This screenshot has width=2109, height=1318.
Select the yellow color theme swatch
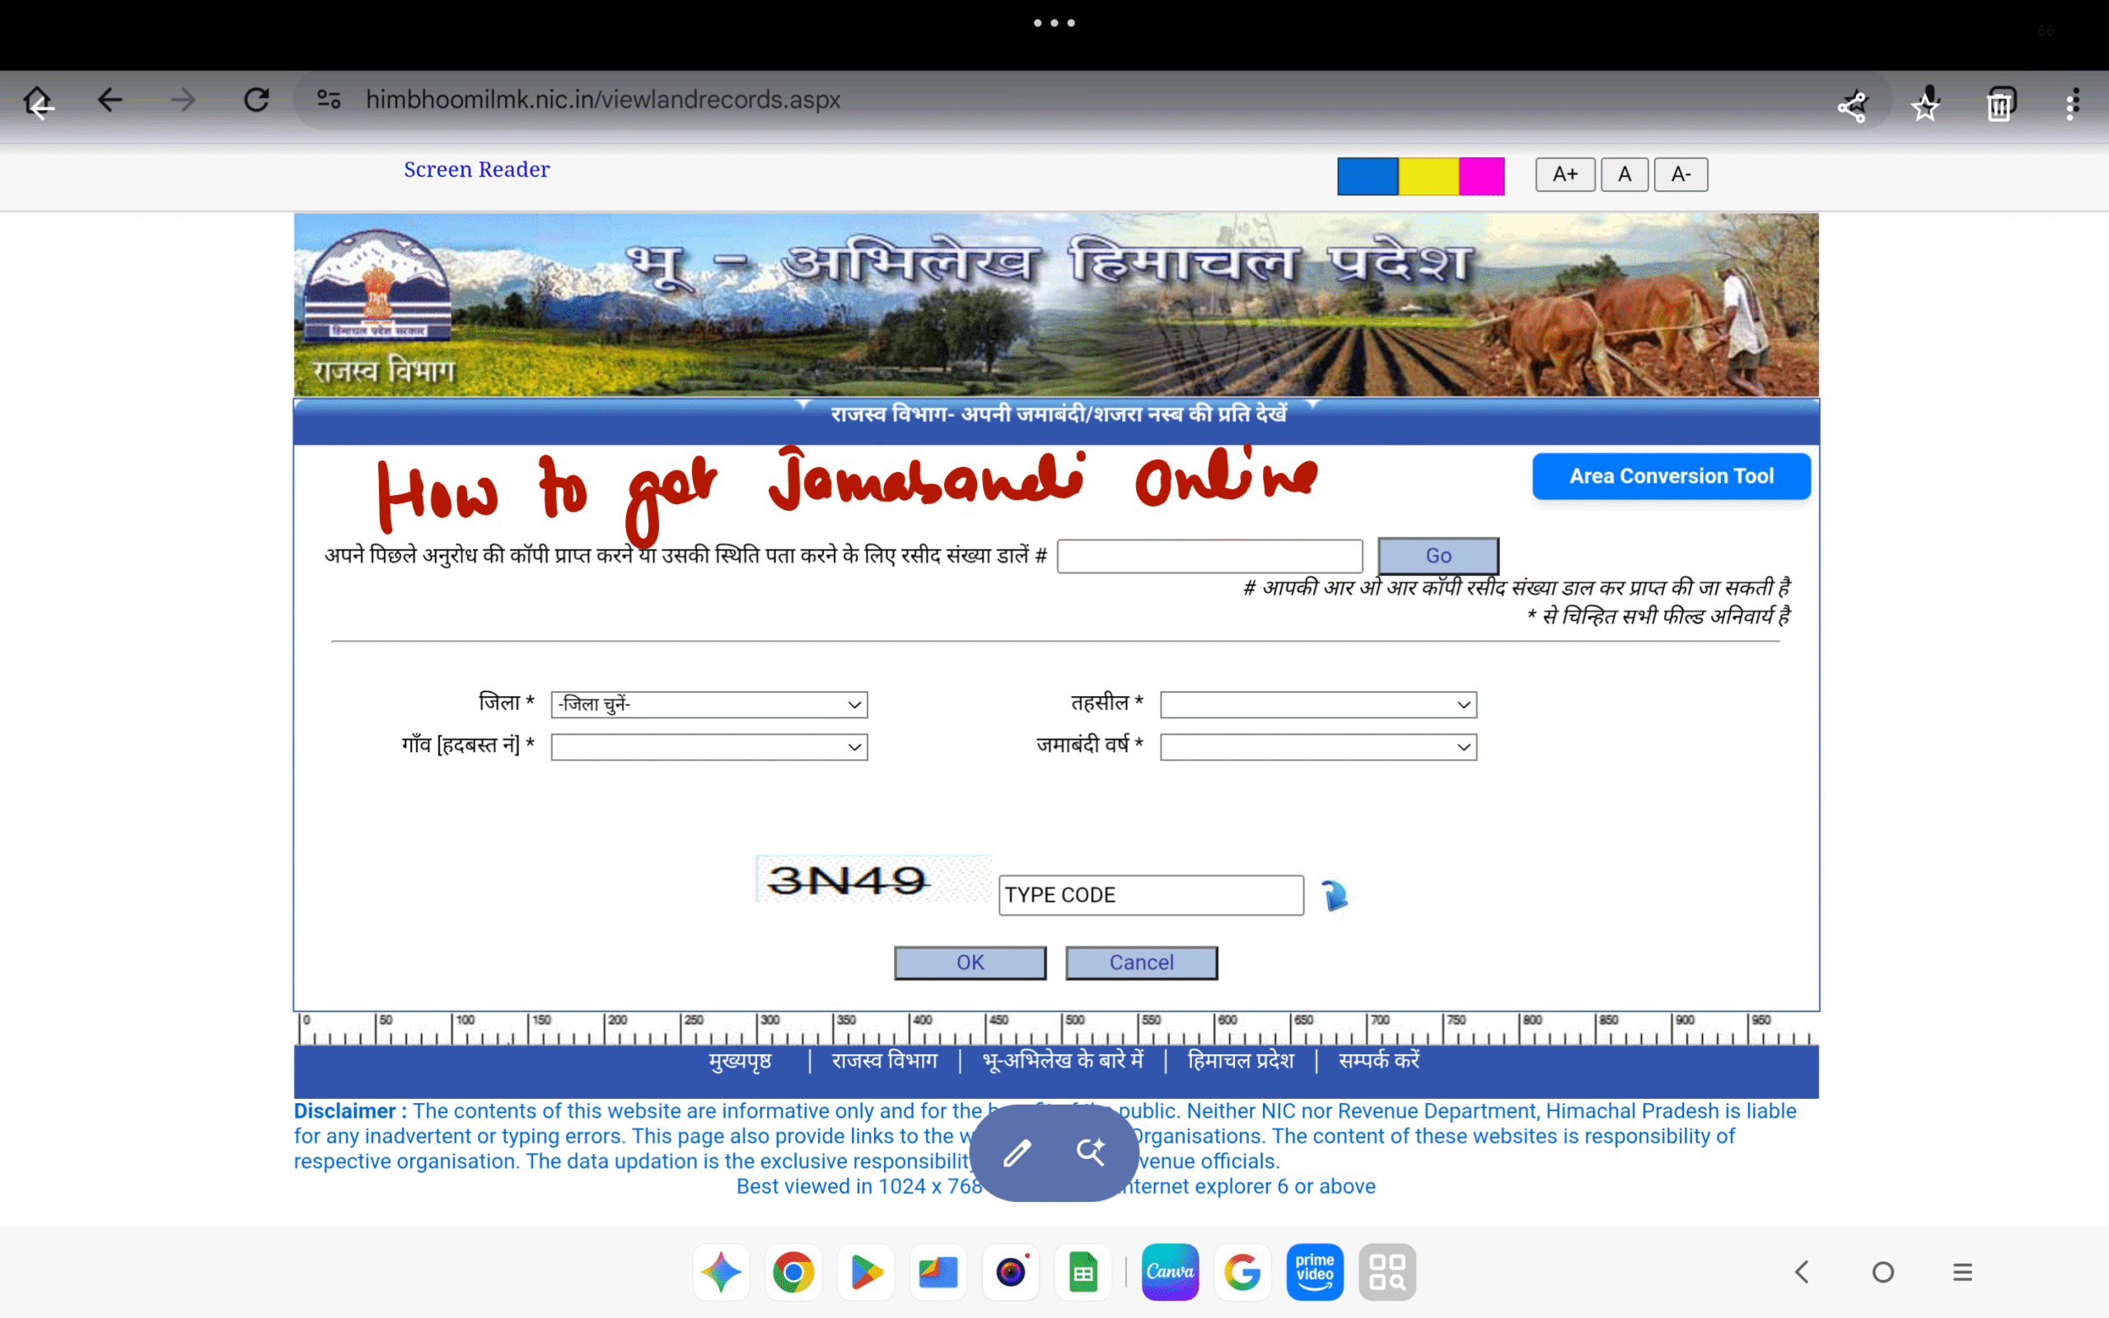click(x=1428, y=176)
